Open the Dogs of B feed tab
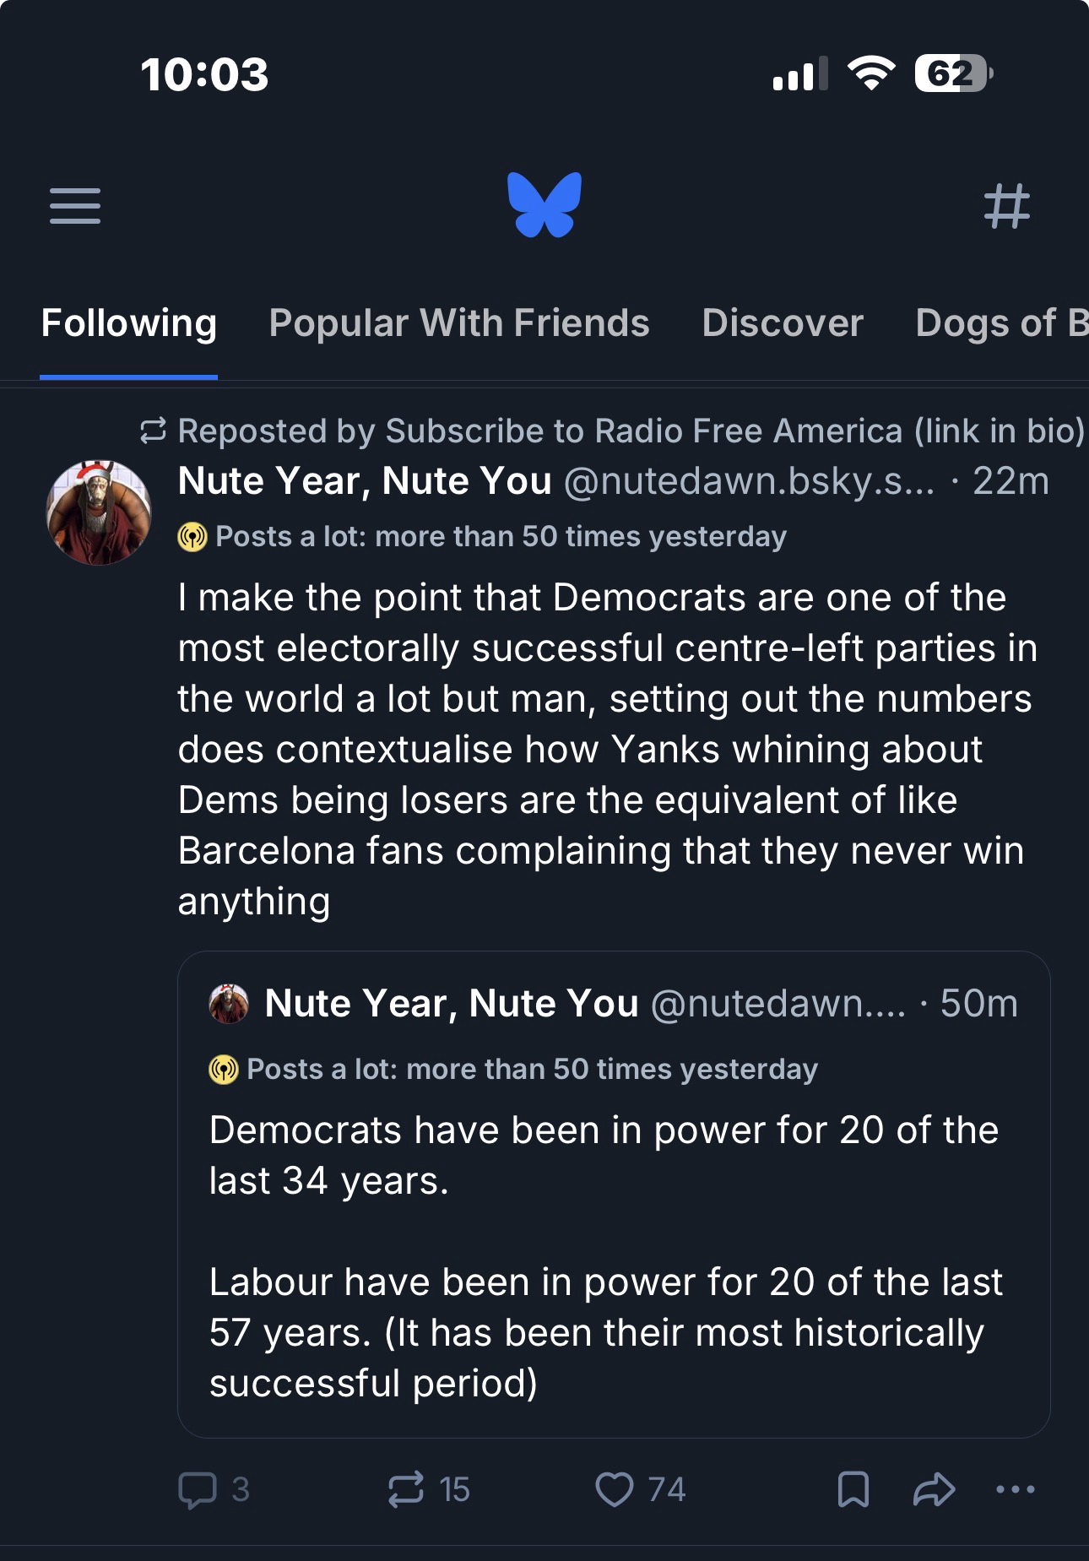The image size is (1089, 1561). coord(1000,323)
